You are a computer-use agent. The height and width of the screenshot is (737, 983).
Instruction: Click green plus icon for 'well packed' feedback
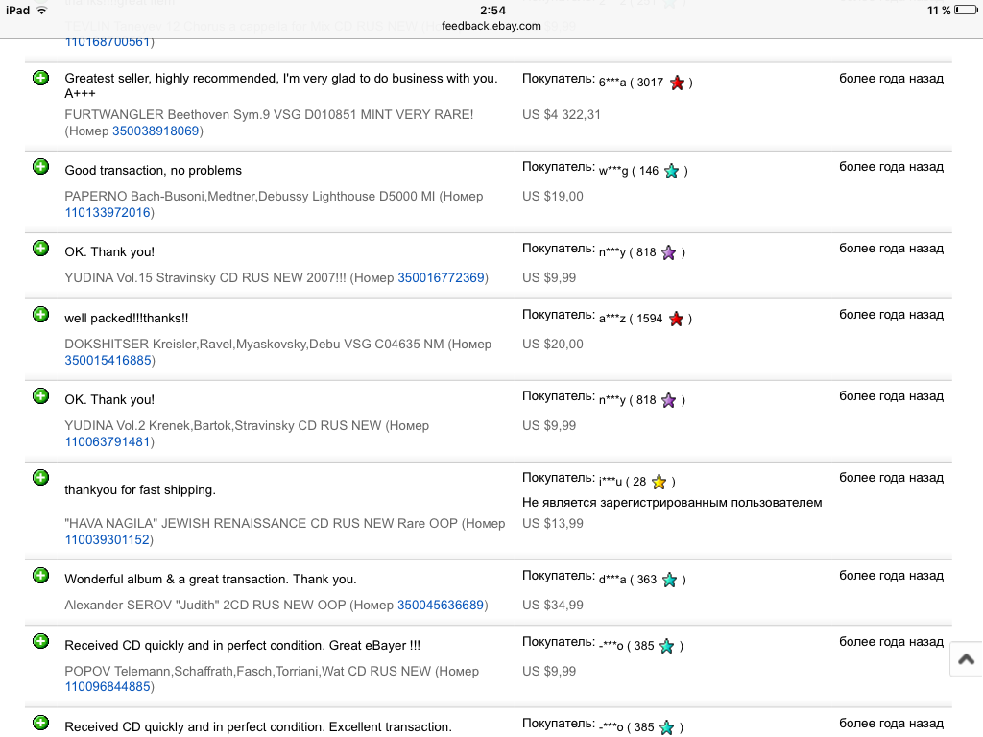click(x=40, y=315)
